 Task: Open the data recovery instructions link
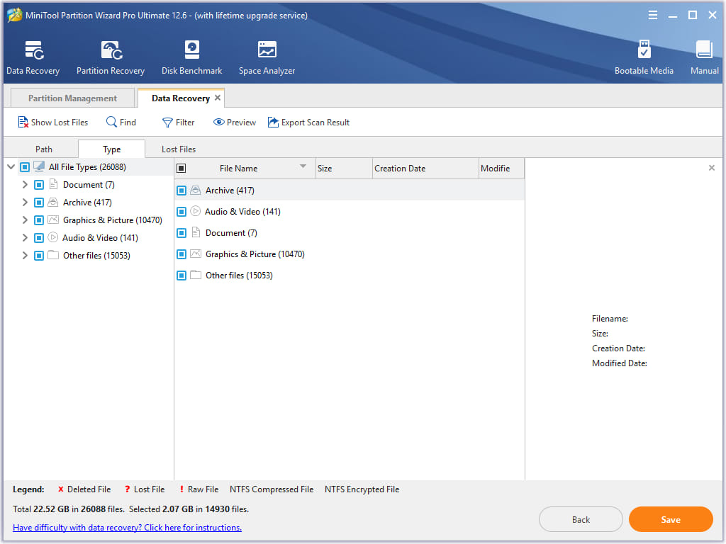point(128,527)
